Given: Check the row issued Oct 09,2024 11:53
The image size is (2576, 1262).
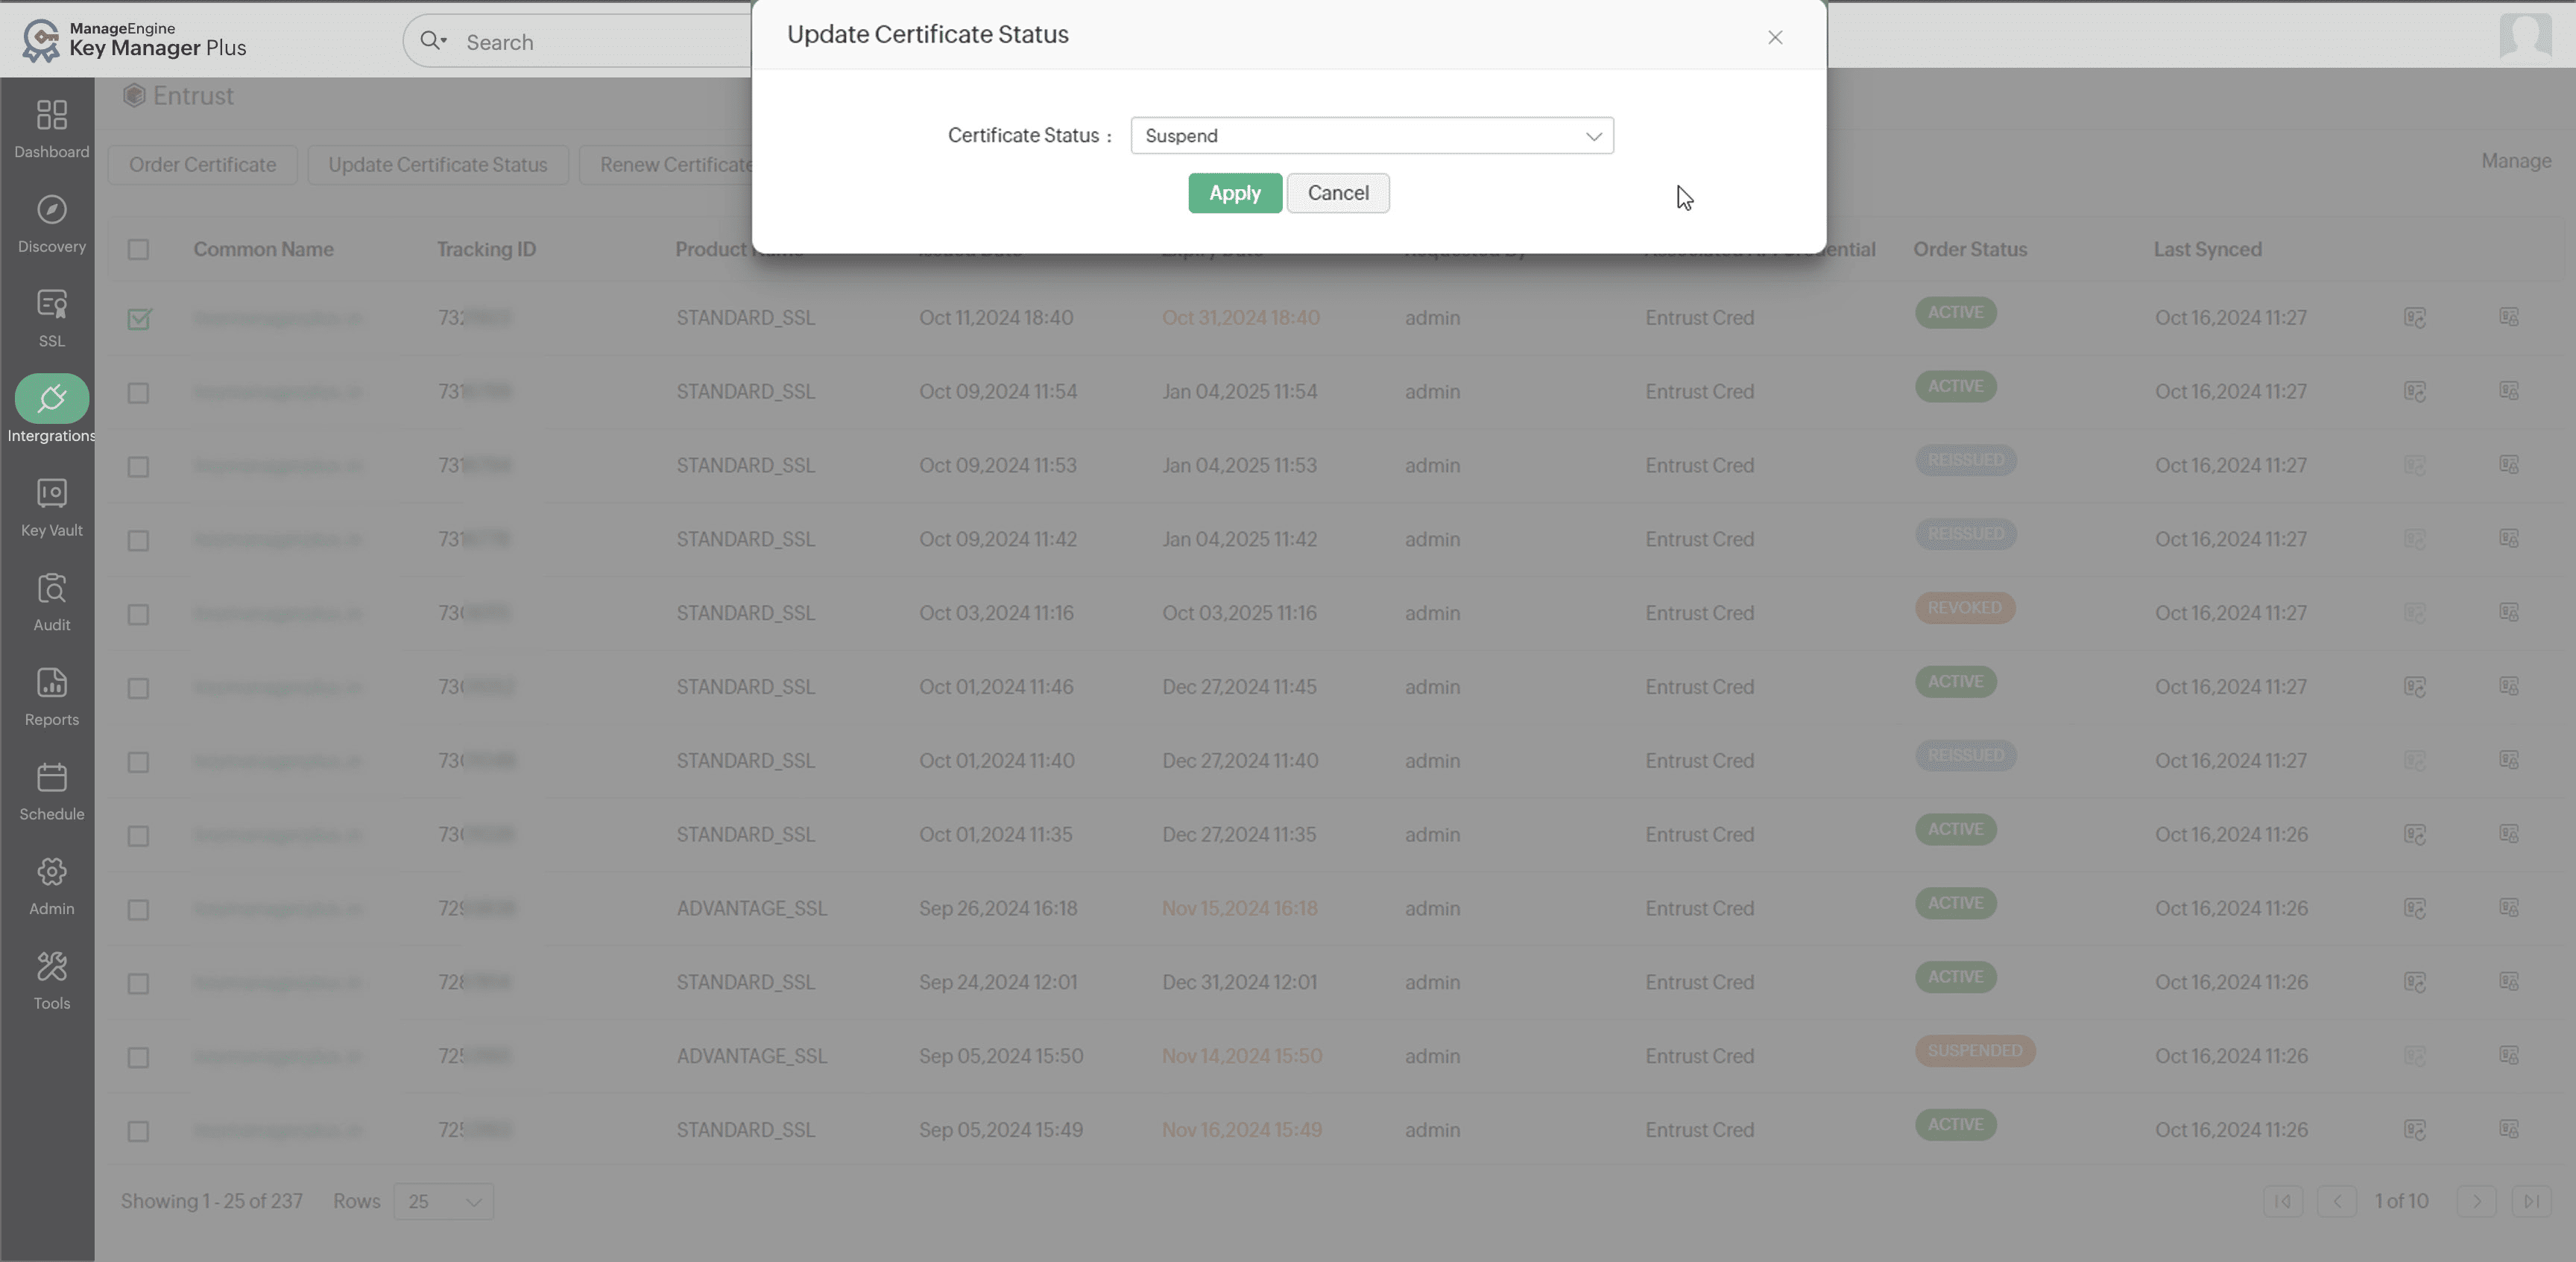Looking at the screenshot, I should click(x=138, y=466).
